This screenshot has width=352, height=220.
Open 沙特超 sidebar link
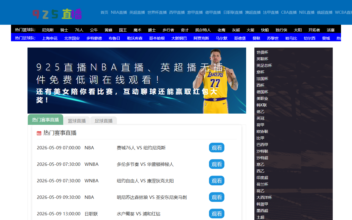(262, 158)
